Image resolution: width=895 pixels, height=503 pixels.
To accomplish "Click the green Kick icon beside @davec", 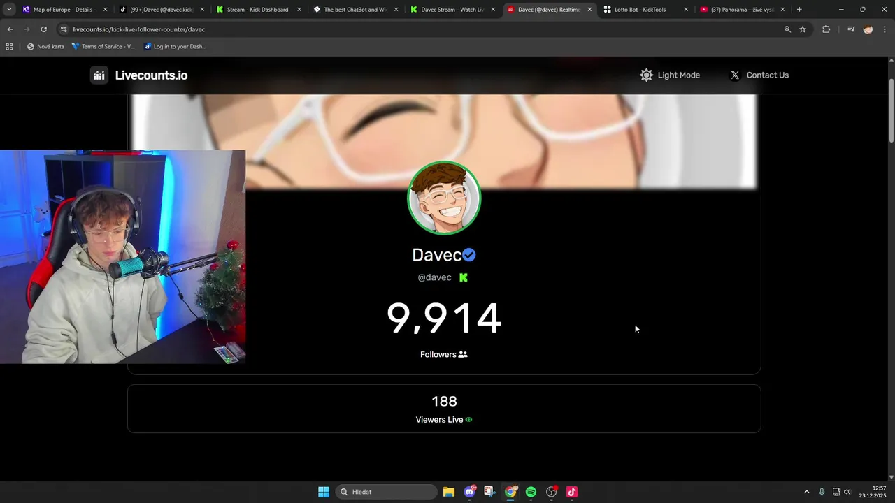I will [x=463, y=277].
